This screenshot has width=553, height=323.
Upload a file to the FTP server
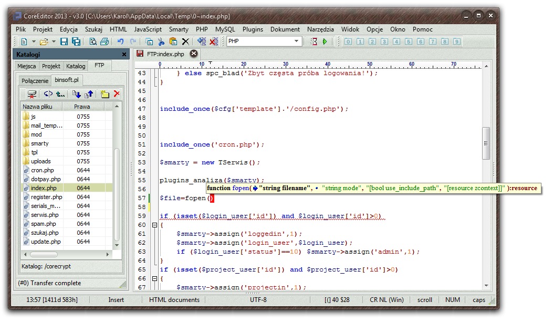[x=89, y=94]
